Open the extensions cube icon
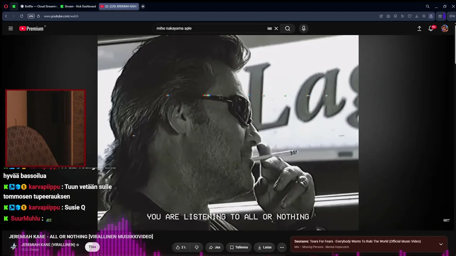456x256 pixels. coord(440,16)
